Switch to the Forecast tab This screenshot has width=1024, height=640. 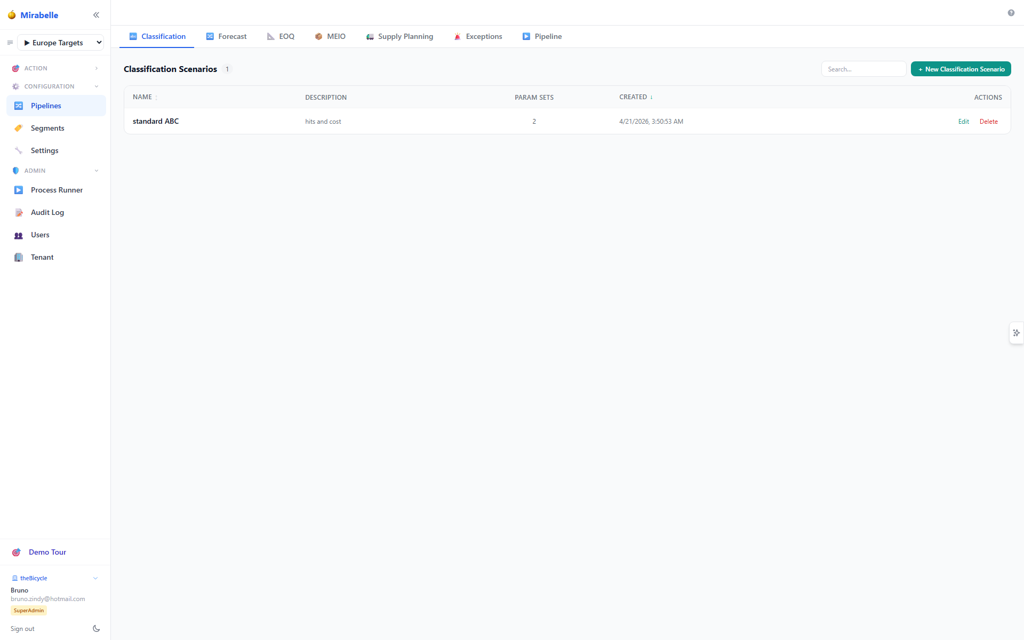(227, 36)
